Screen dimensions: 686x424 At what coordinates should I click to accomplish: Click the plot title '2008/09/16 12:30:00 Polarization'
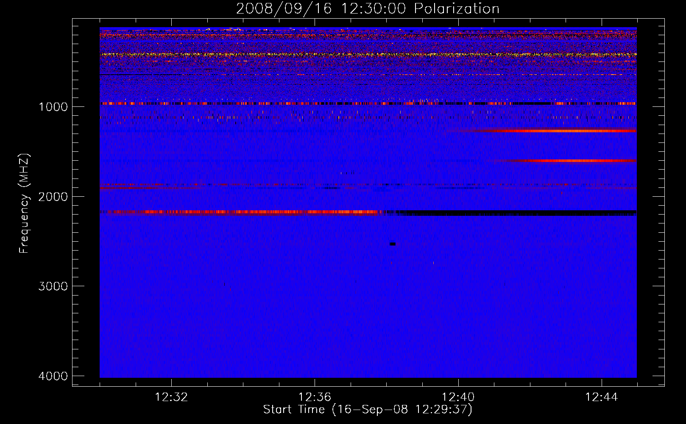[368, 8]
